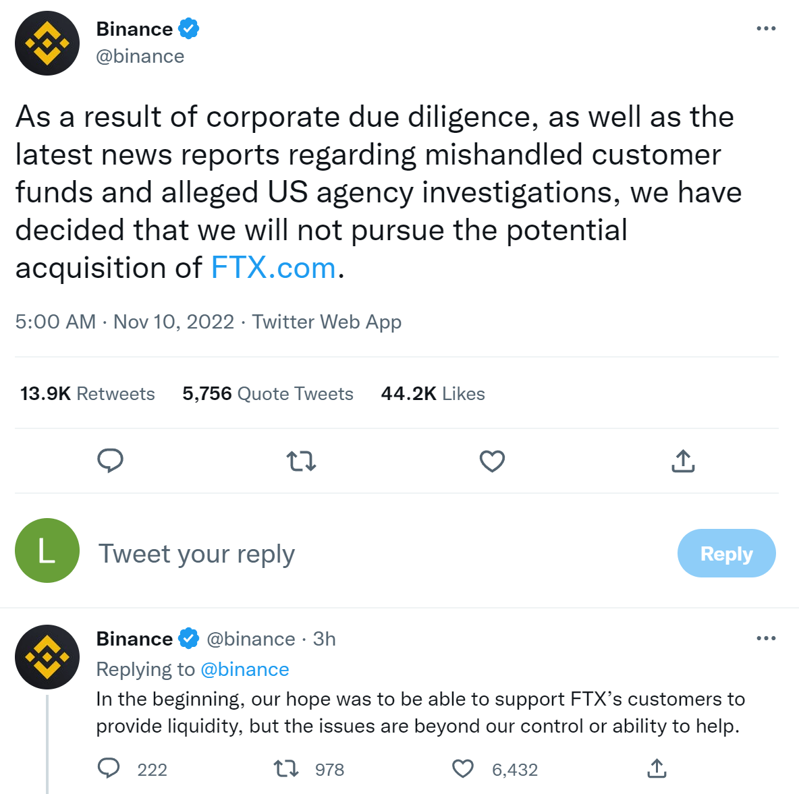Share the reply tweet
This screenshot has height=794, width=799.
pos(657,768)
